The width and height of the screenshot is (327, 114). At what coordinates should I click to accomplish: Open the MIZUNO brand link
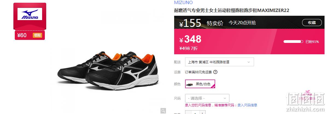coord(183,2)
